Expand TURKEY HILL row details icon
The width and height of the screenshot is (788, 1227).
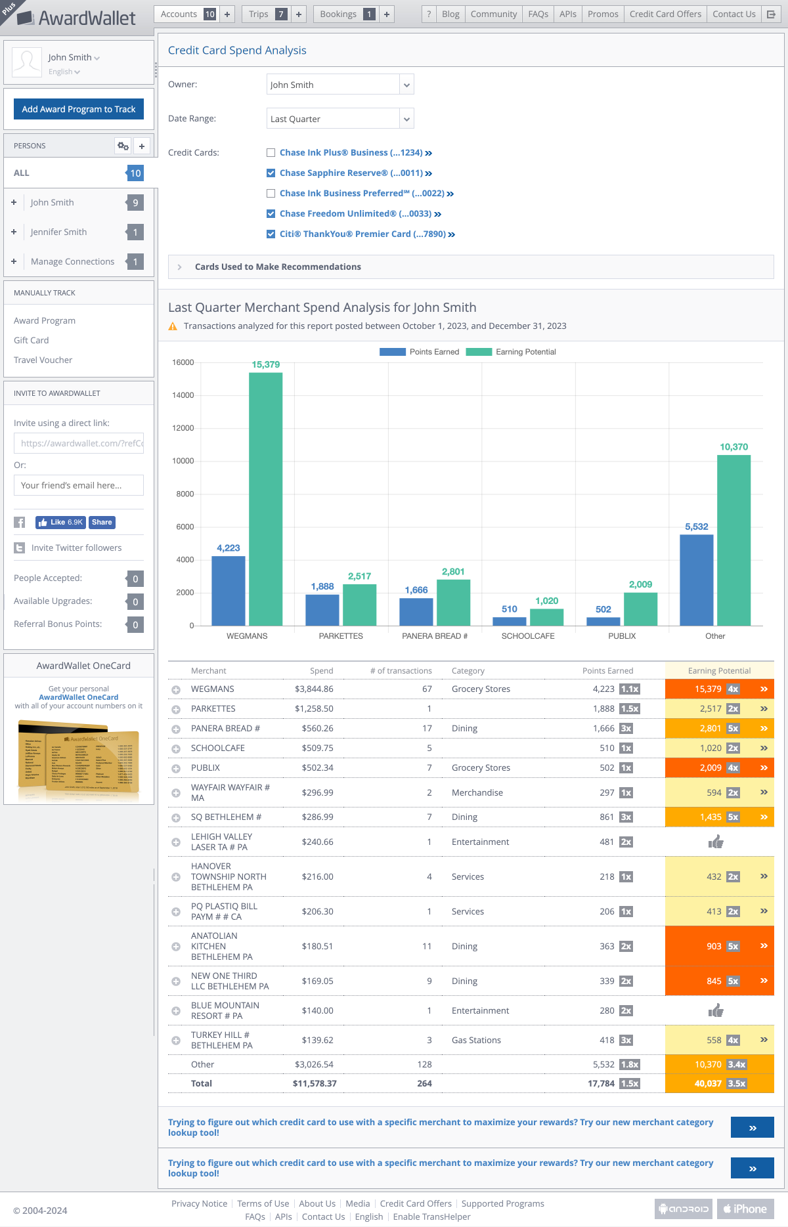(176, 1041)
